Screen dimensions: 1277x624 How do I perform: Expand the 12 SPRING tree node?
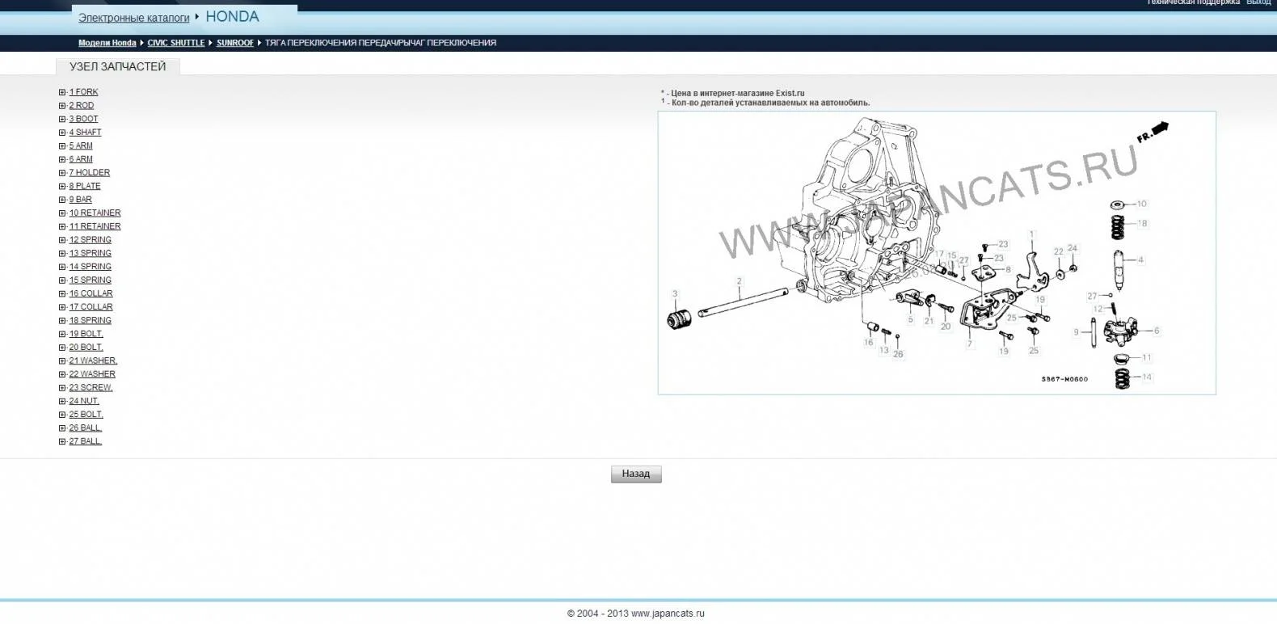click(x=62, y=240)
